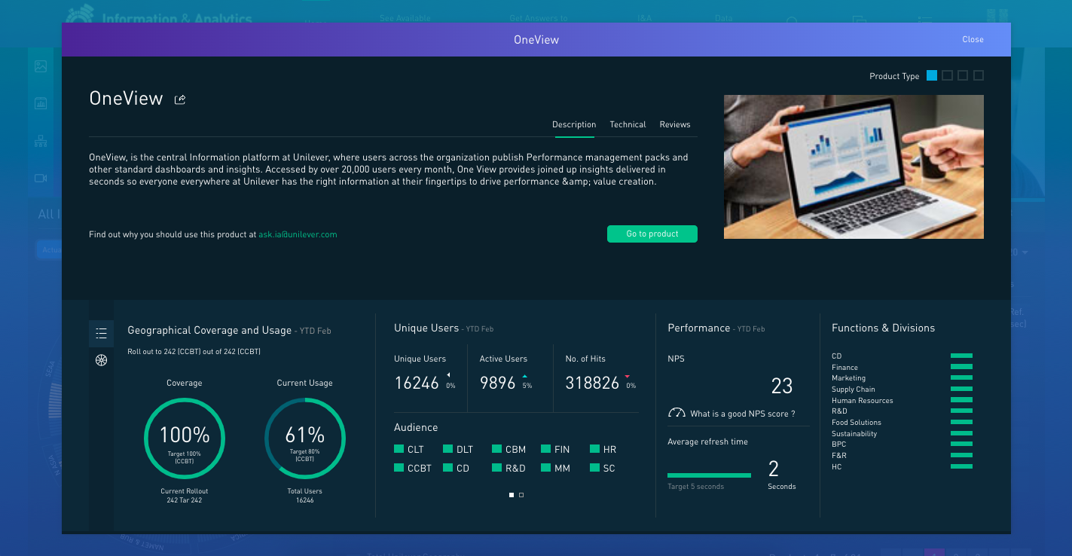Click the Functions & Divisions heading

click(x=883, y=328)
